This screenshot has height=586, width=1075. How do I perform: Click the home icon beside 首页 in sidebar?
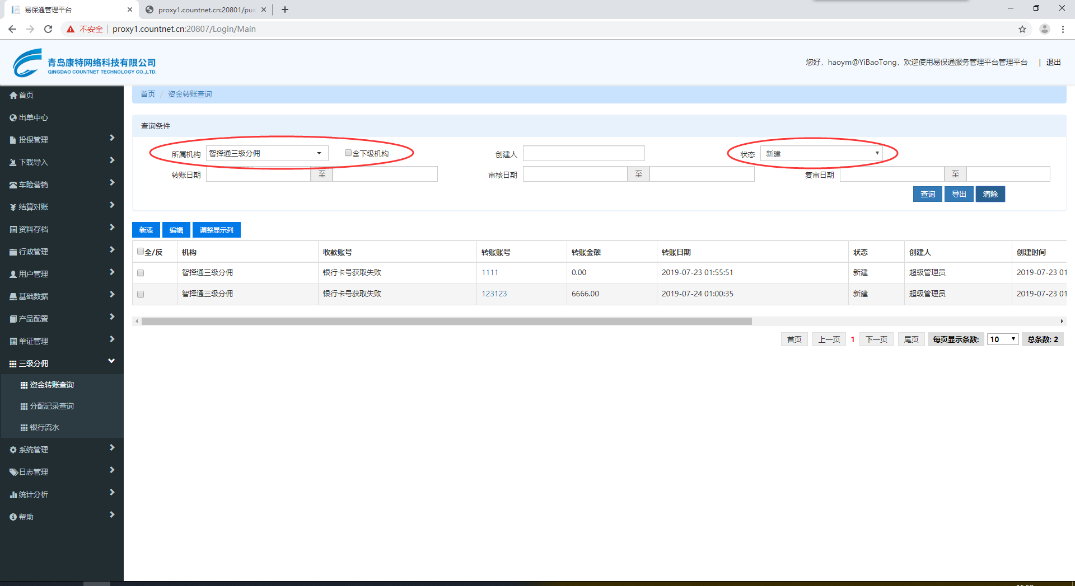click(x=13, y=96)
